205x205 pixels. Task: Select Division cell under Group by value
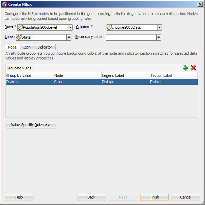[30, 82]
